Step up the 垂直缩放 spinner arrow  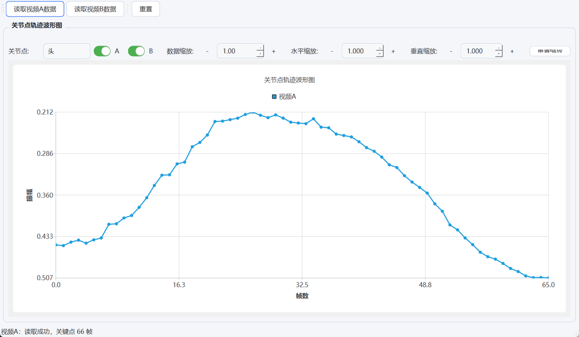[498, 47]
